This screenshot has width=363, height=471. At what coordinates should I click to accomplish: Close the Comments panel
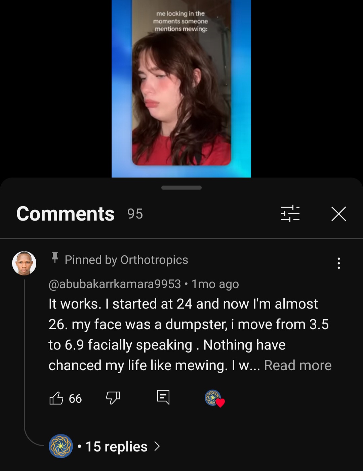pos(338,214)
